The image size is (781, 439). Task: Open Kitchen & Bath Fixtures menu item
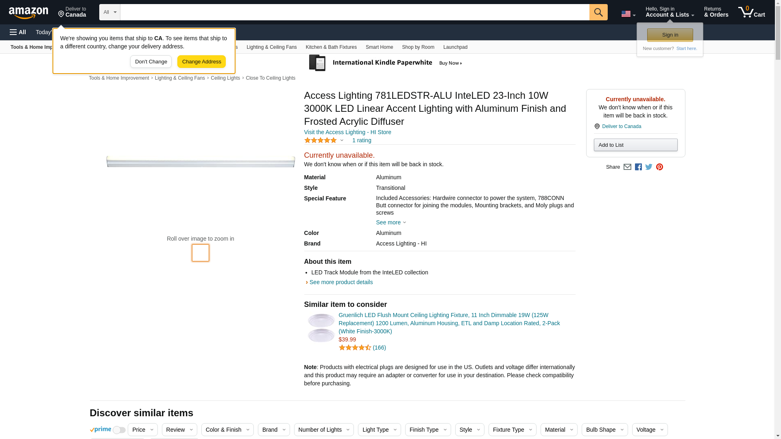tap(331, 47)
